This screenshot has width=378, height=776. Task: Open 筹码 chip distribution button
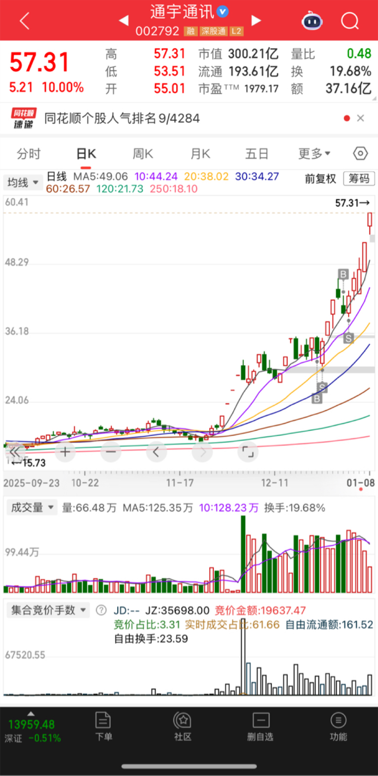point(359,178)
